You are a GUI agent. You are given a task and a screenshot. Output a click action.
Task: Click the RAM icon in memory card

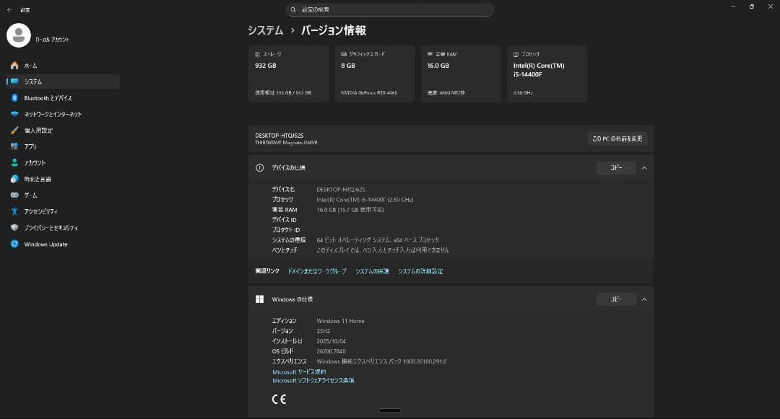(x=430, y=54)
